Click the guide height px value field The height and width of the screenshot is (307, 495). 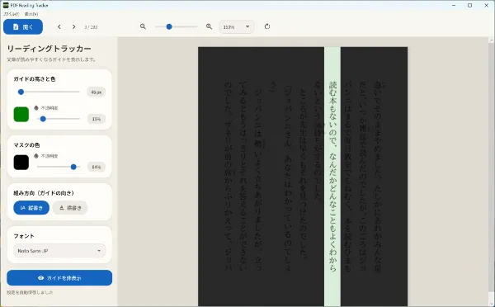click(97, 92)
